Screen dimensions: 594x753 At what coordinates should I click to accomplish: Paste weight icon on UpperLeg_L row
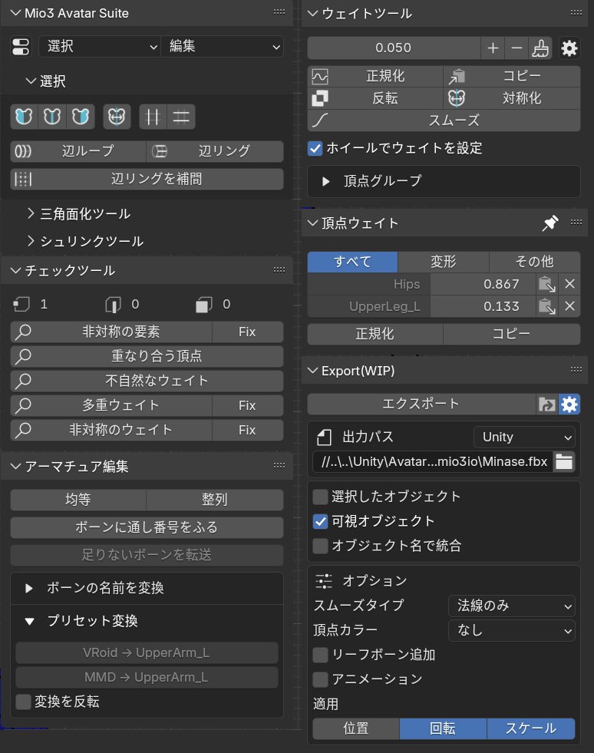pos(546,306)
